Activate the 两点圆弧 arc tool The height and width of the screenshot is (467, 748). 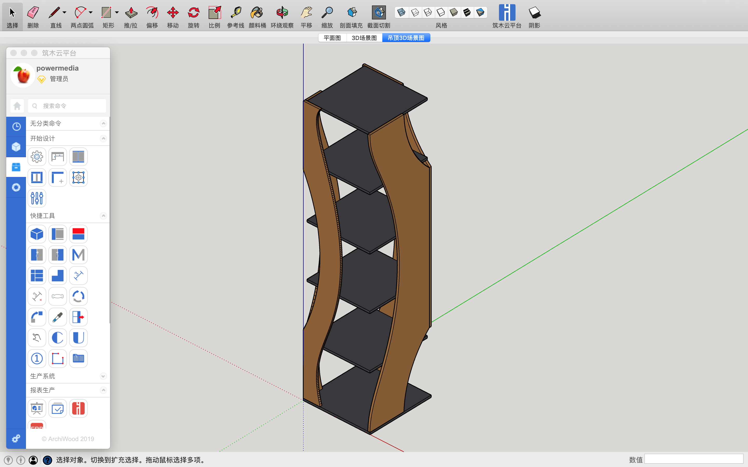(x=81, y=16)
